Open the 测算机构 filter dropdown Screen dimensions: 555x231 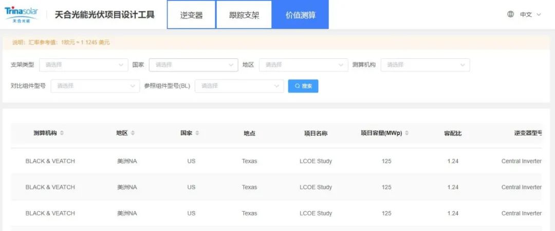(425, 65)
